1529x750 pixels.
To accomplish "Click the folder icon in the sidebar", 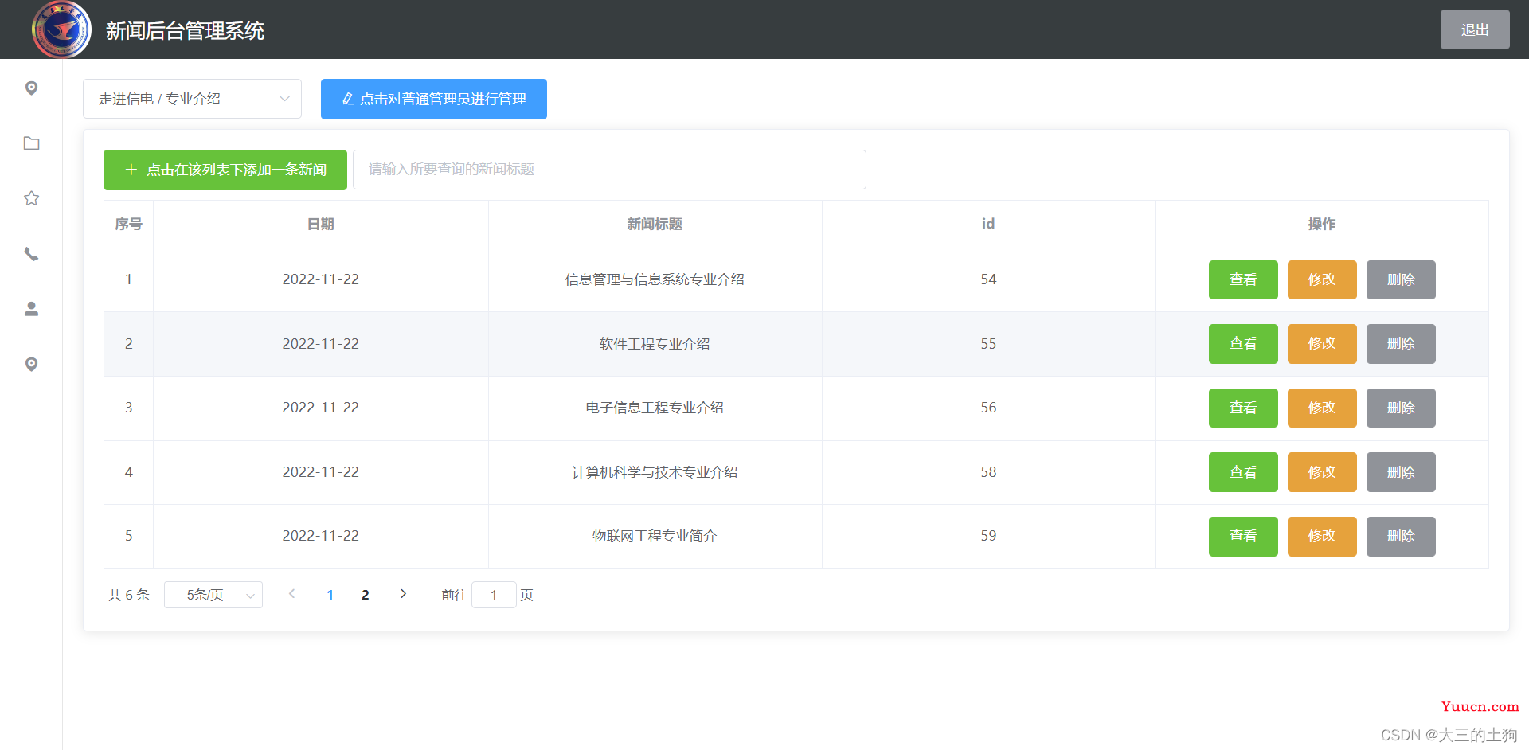I will point(31,143).
